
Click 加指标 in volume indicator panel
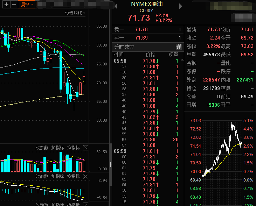pyautogui.click(x=58, y=148)
